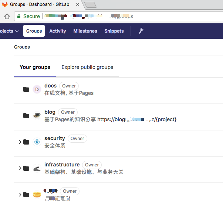
Task: Open the Projects dropdown menu
Action: (9, 31)
